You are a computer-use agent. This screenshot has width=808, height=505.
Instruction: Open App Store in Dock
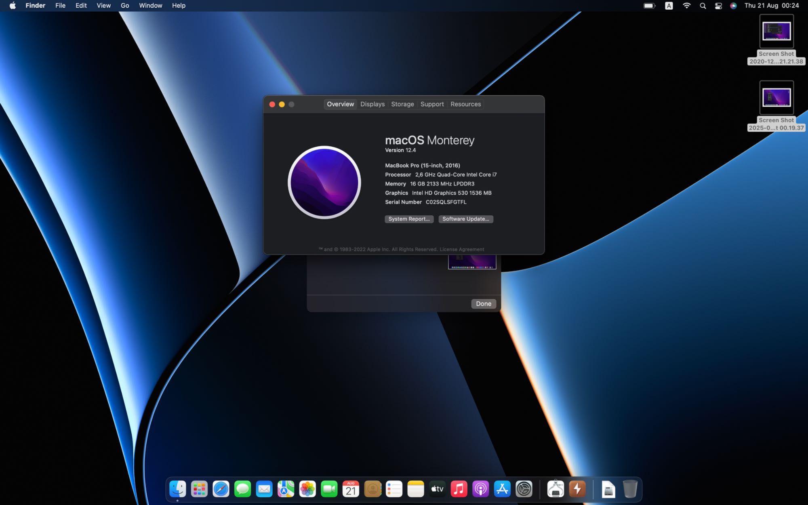(x=502, y=489)
